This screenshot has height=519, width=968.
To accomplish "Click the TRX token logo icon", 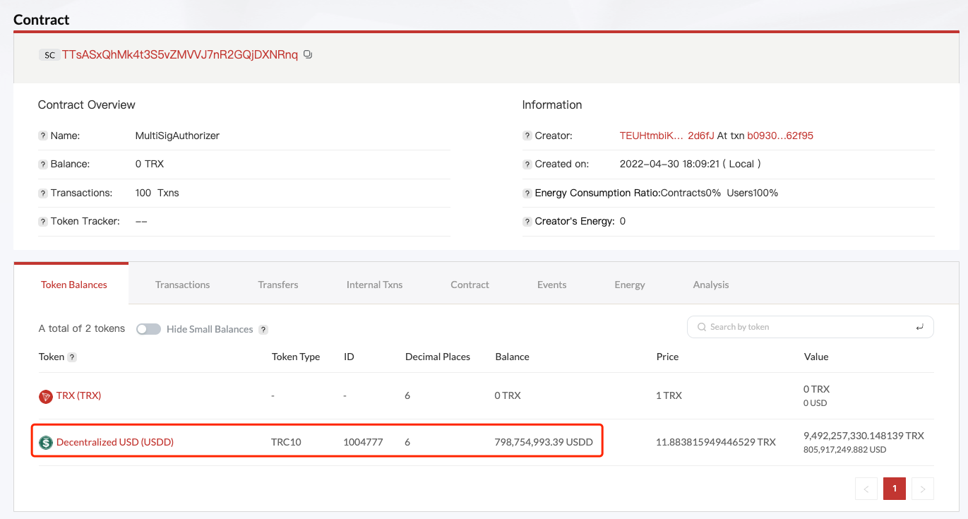I will click(x=46, y=396).
